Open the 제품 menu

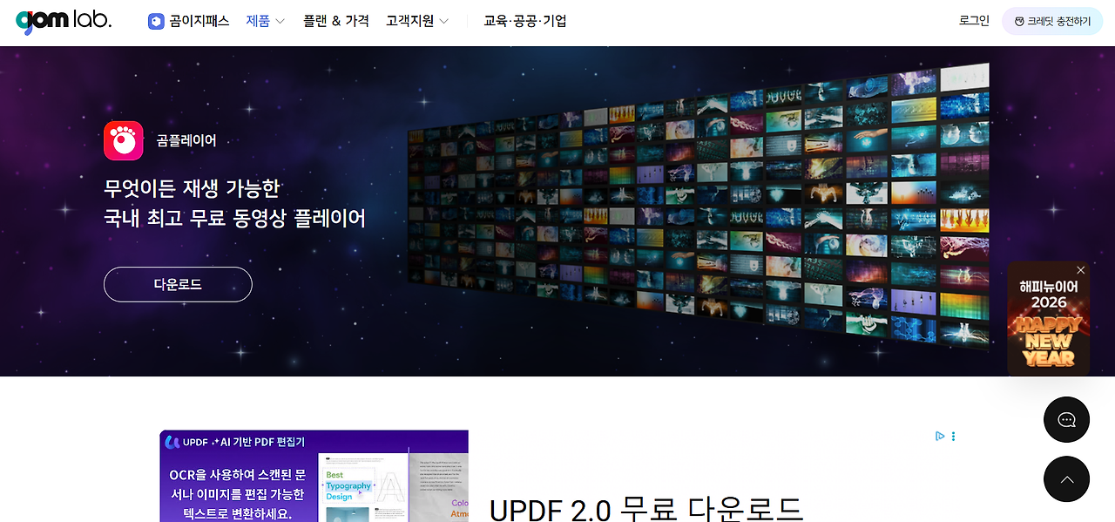click(258, 21)
